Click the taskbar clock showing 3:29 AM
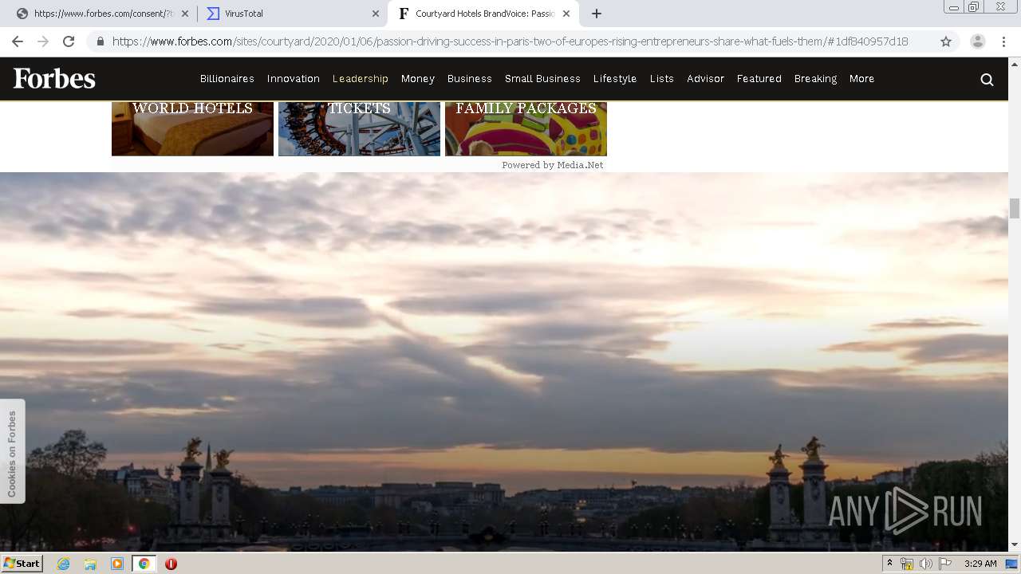This screenshot has width=1021, height=574. coord(980,564)
